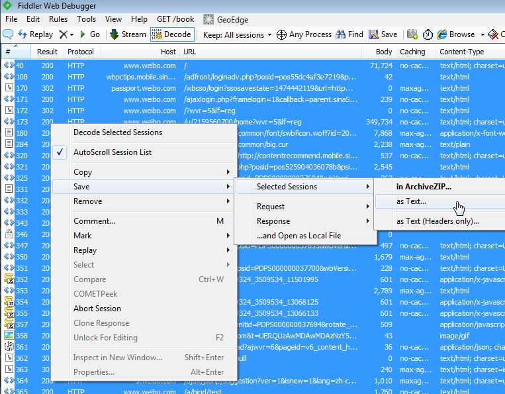The height and width of the screenshot is (394, 505).
Task: Click the Save toolbar button
Action: tap(383, 34)
